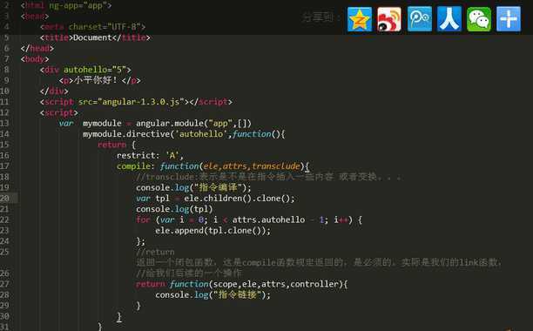Click the paragraph text '小平你好！'
Viewport: 533px width, 331px height.
[x=95, y=80]
